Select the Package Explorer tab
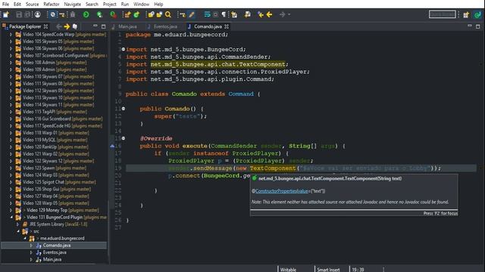The image size is (485, 272). tap(25, 26)
